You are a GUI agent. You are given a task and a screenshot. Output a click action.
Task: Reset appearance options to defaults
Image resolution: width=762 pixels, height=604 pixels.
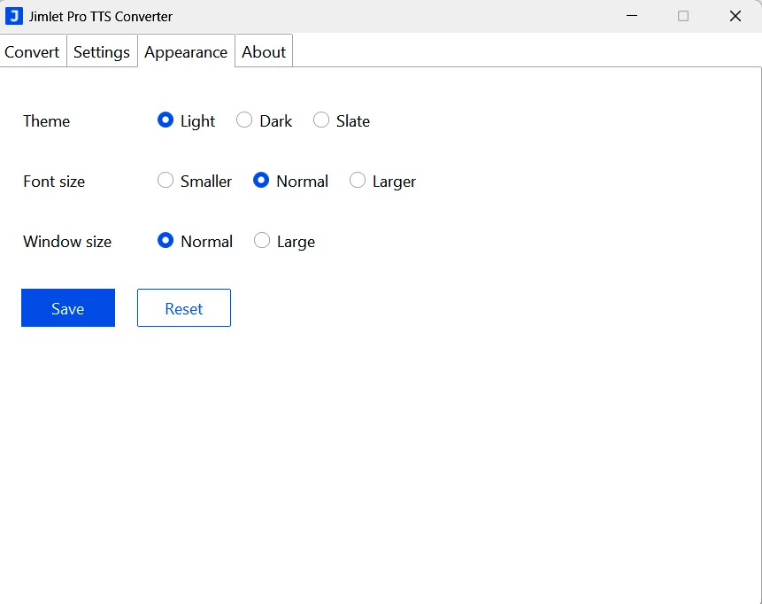183,308
